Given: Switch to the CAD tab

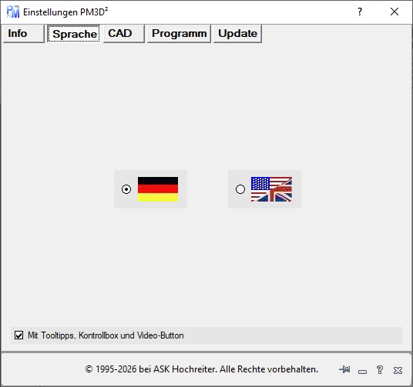Looking at the screenshot, I should point(124,33).
